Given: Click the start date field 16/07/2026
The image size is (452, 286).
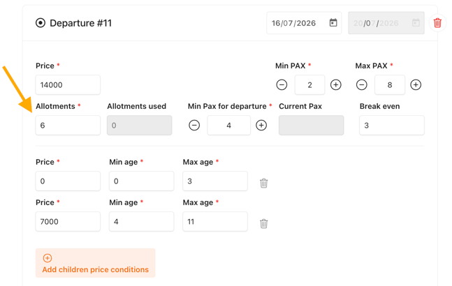Looking at the screenshot, I should (304, 23).
